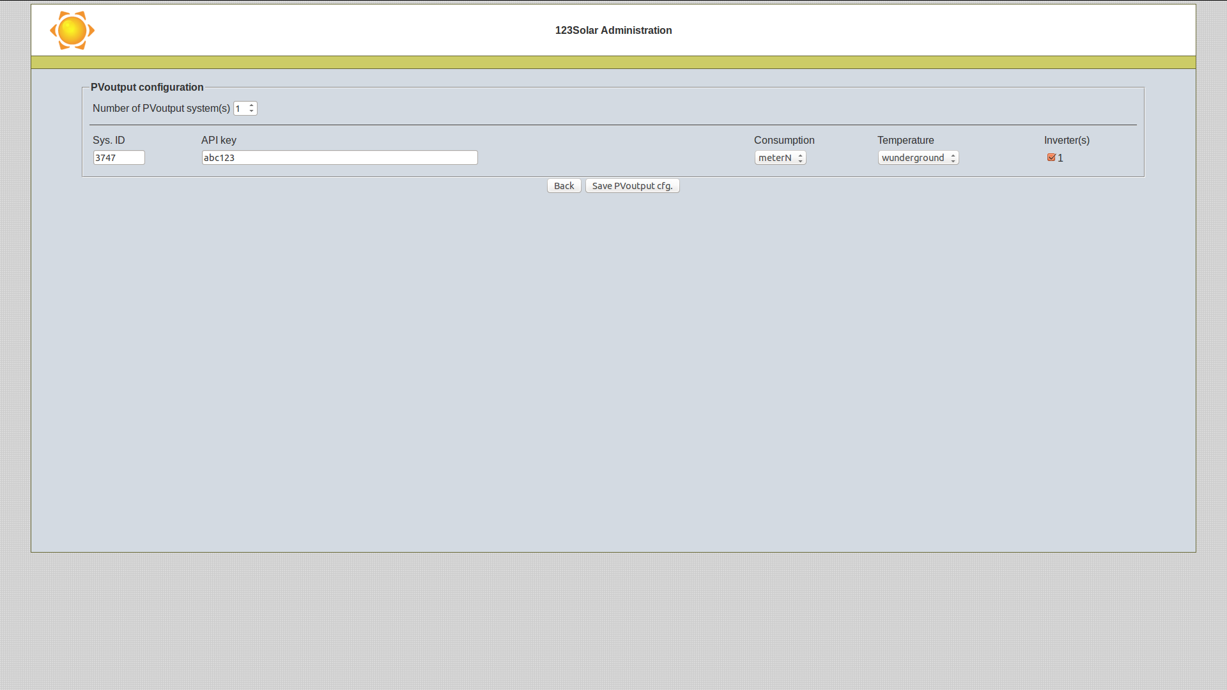Click the Back button

[x=564, y=186]
